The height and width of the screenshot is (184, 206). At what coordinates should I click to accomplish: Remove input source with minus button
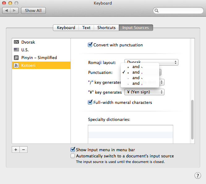(x=24, y=150)
